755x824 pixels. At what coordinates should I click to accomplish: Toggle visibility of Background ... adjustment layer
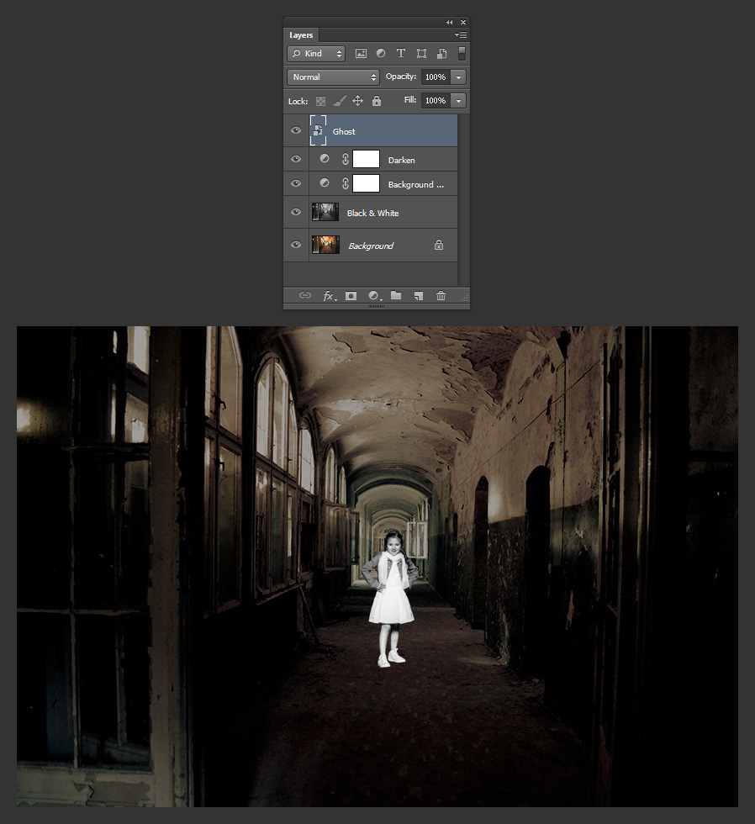click(296, 183)
